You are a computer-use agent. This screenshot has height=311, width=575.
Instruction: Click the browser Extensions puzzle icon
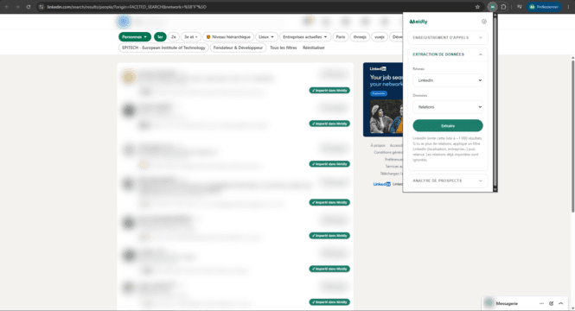(x=503, y=7)
